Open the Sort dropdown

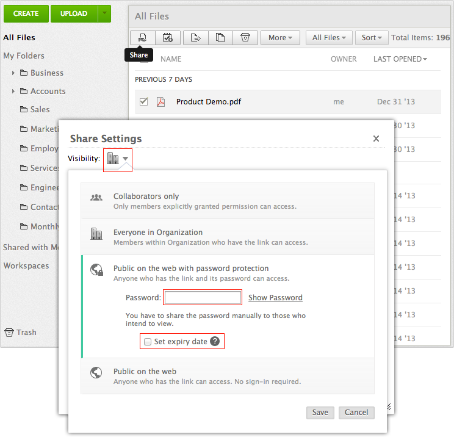tap(372, 38)
